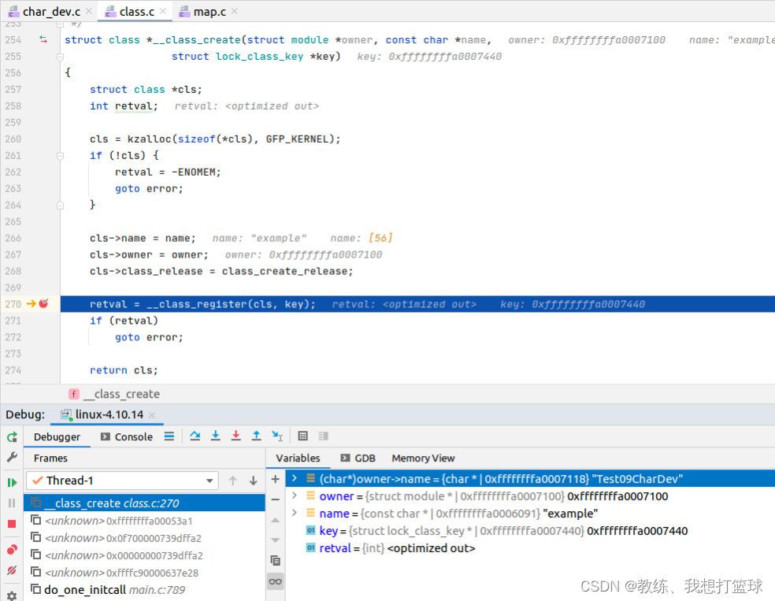
Task: Select unknown frame 0xffffc90000637e28
Action: tap(144, 573)
